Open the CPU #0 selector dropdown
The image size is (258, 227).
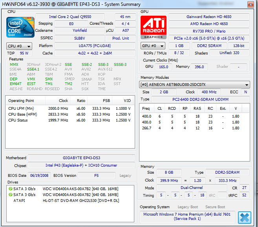[19, 46]
